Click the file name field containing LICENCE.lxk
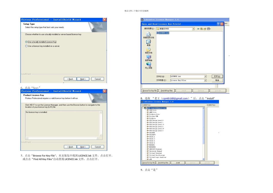273x193 pixels. [187, 76]
